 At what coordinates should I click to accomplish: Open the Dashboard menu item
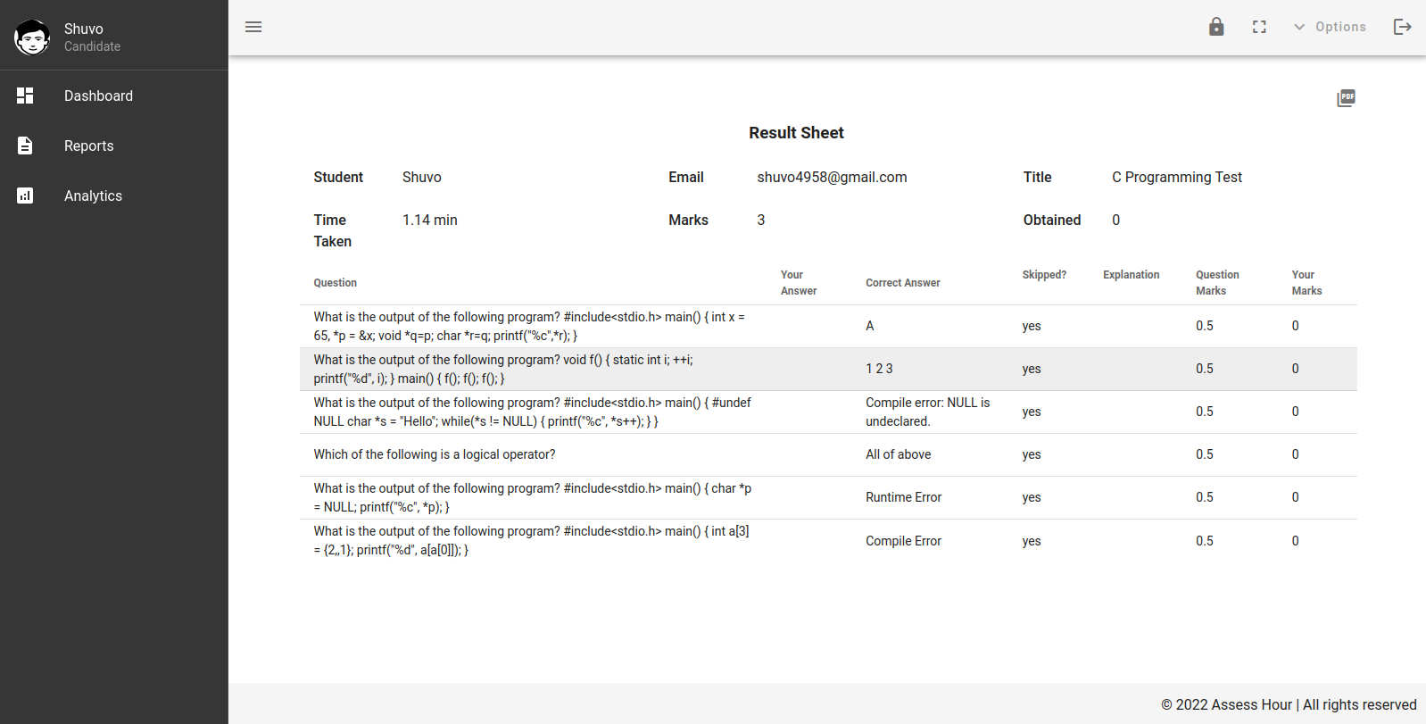98,96
